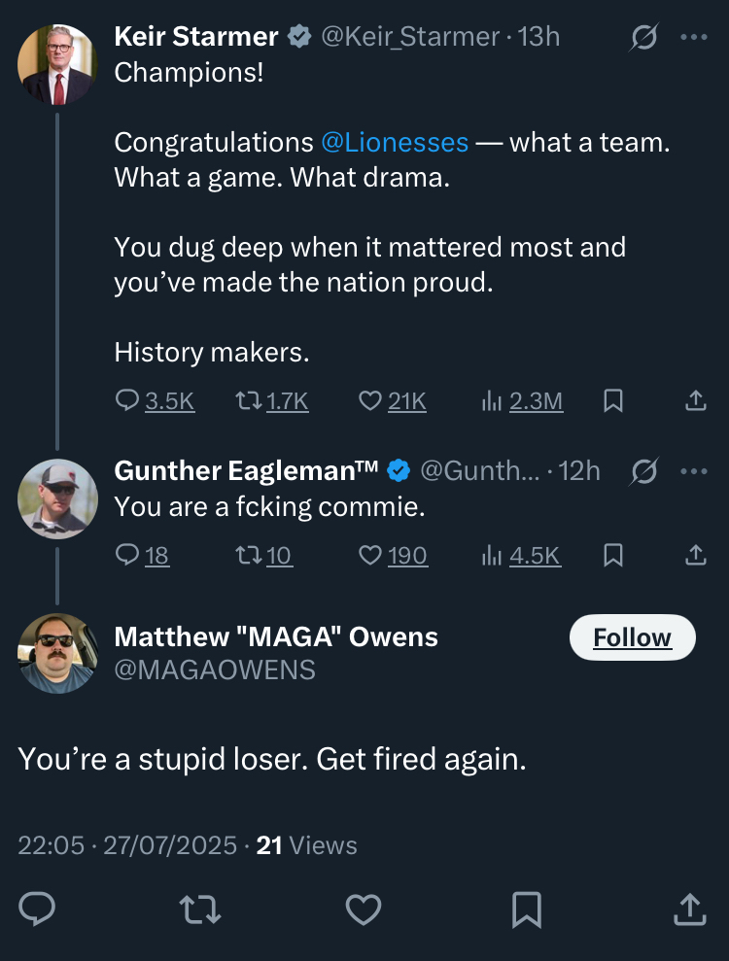Open the @MAGAOWENS handle
The image size is (729, 961).
click(215, 669)
